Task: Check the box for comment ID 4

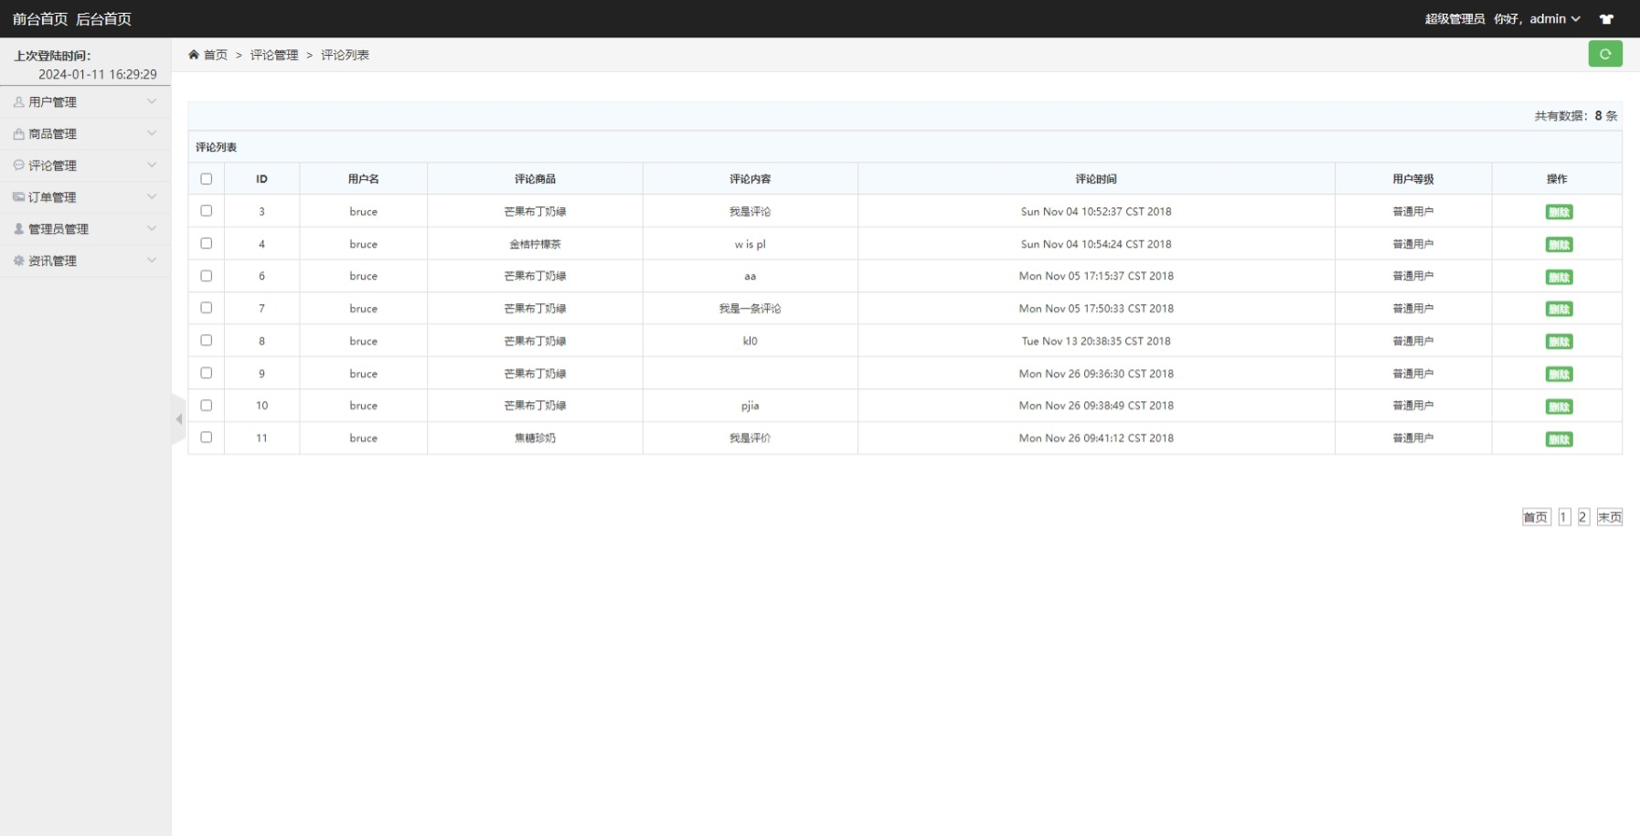Action: [x=207, y=244]
